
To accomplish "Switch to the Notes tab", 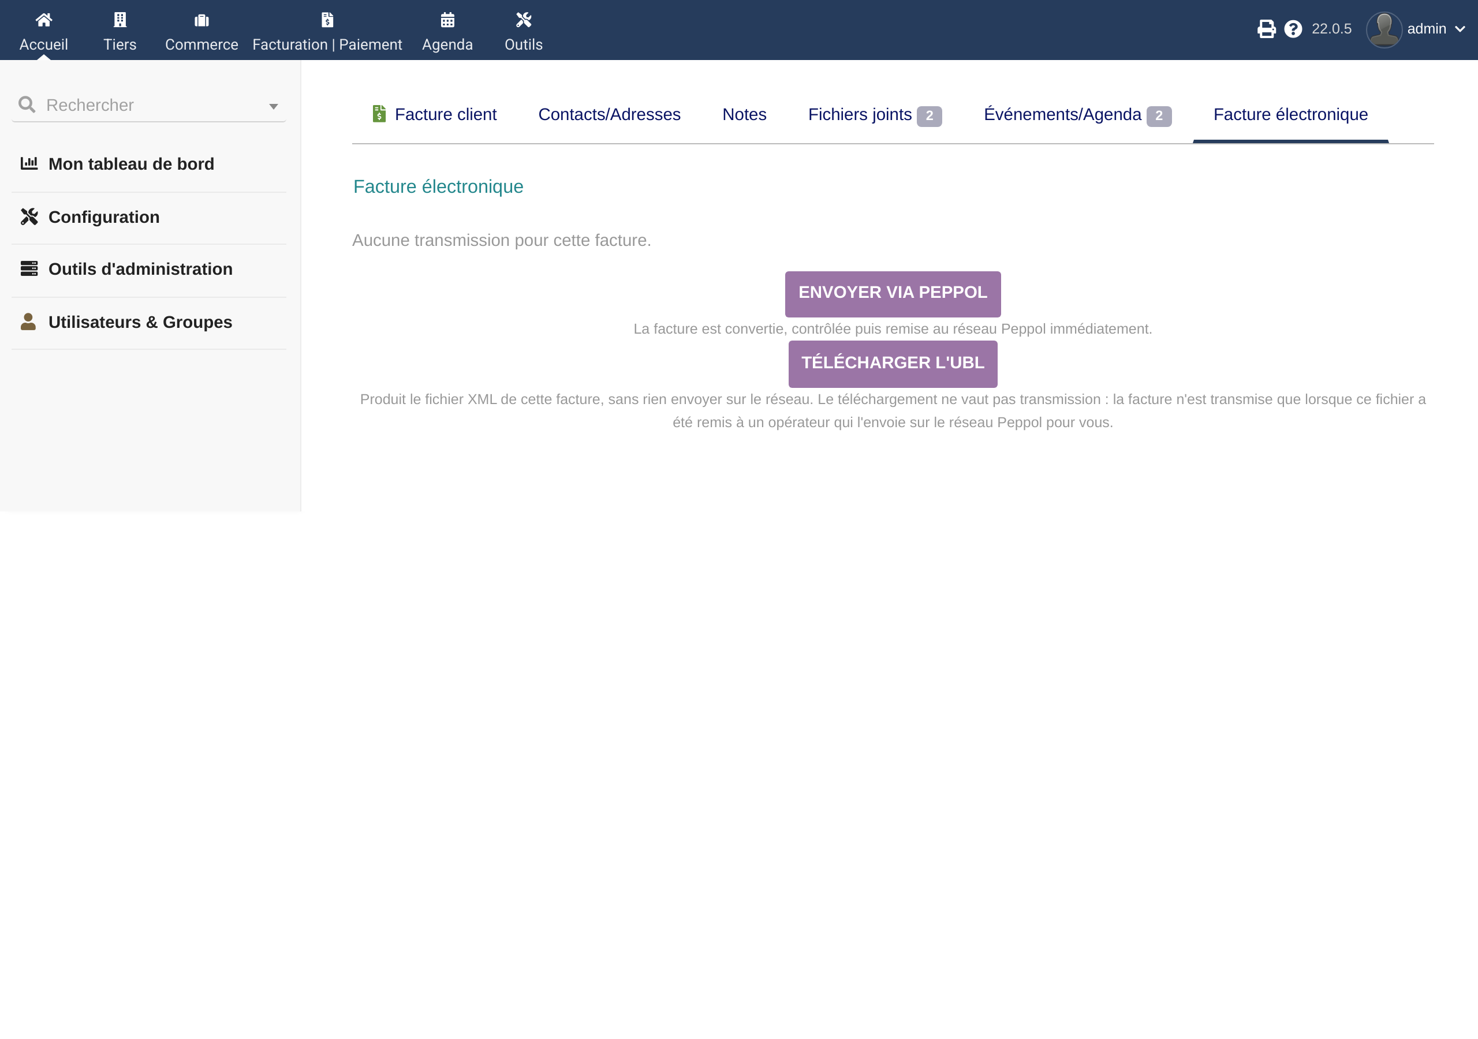I will point(744,115).
